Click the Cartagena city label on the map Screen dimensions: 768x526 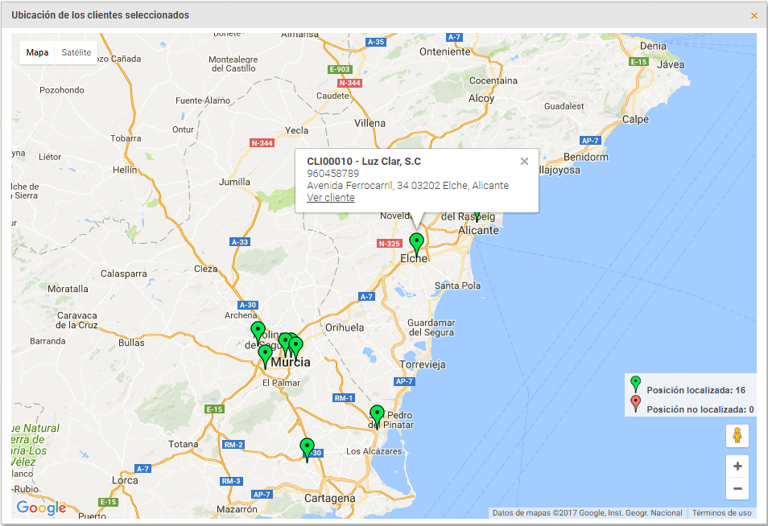click(328, 499)
